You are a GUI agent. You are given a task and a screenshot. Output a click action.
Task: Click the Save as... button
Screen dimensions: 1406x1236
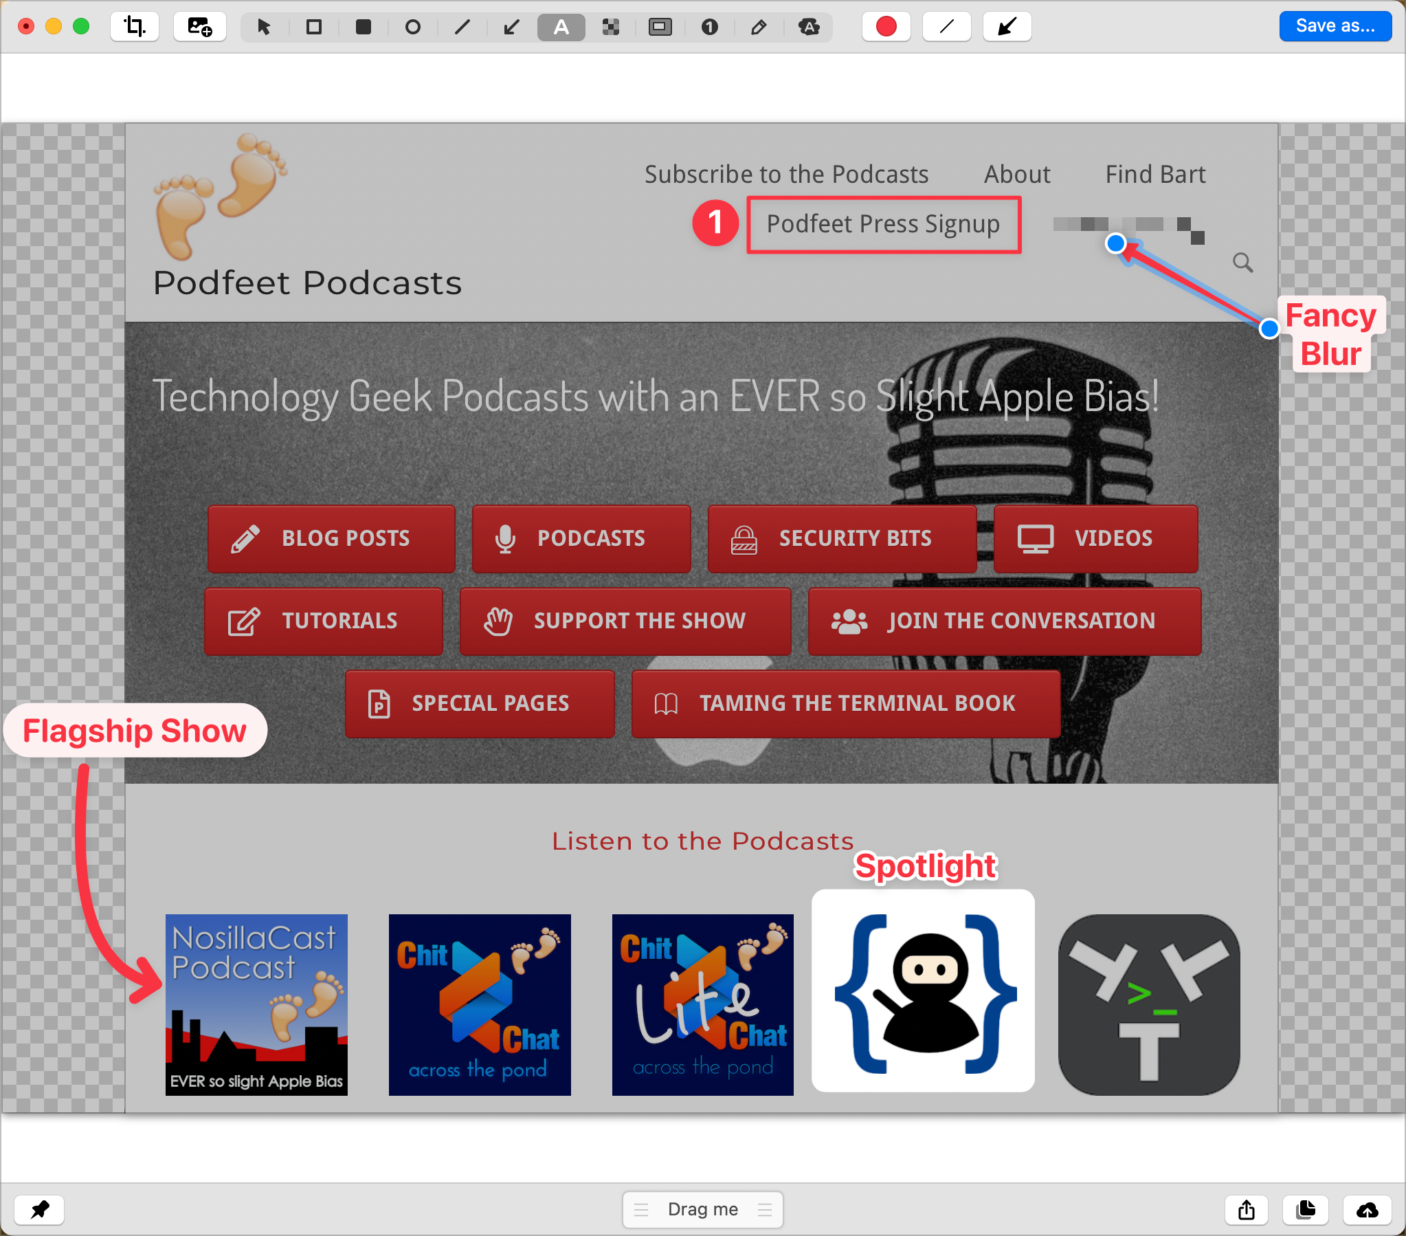click(1335, 26)
